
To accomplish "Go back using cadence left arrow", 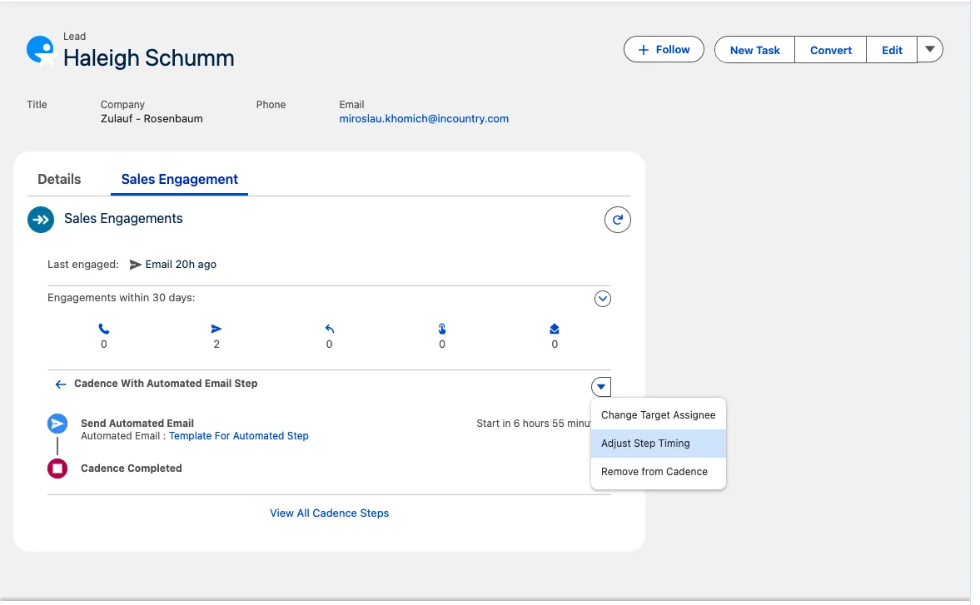I will (60, 384).
